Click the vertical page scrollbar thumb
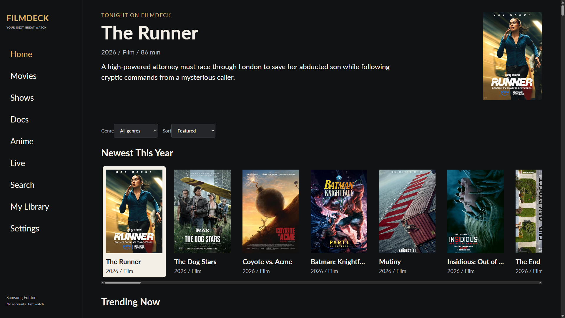 coord(563,11)
